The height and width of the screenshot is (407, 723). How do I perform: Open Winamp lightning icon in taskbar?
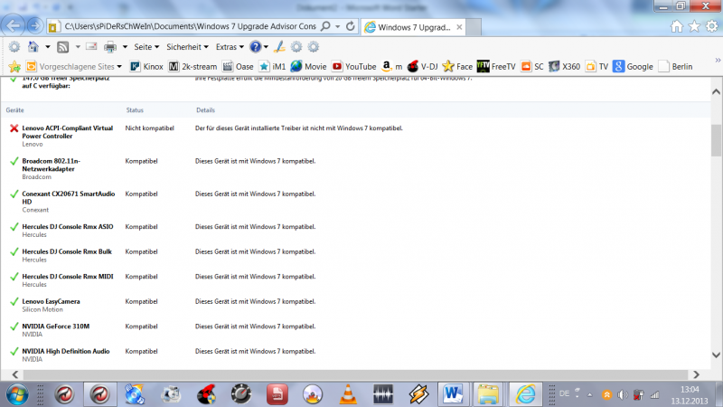tap(418, 394)
